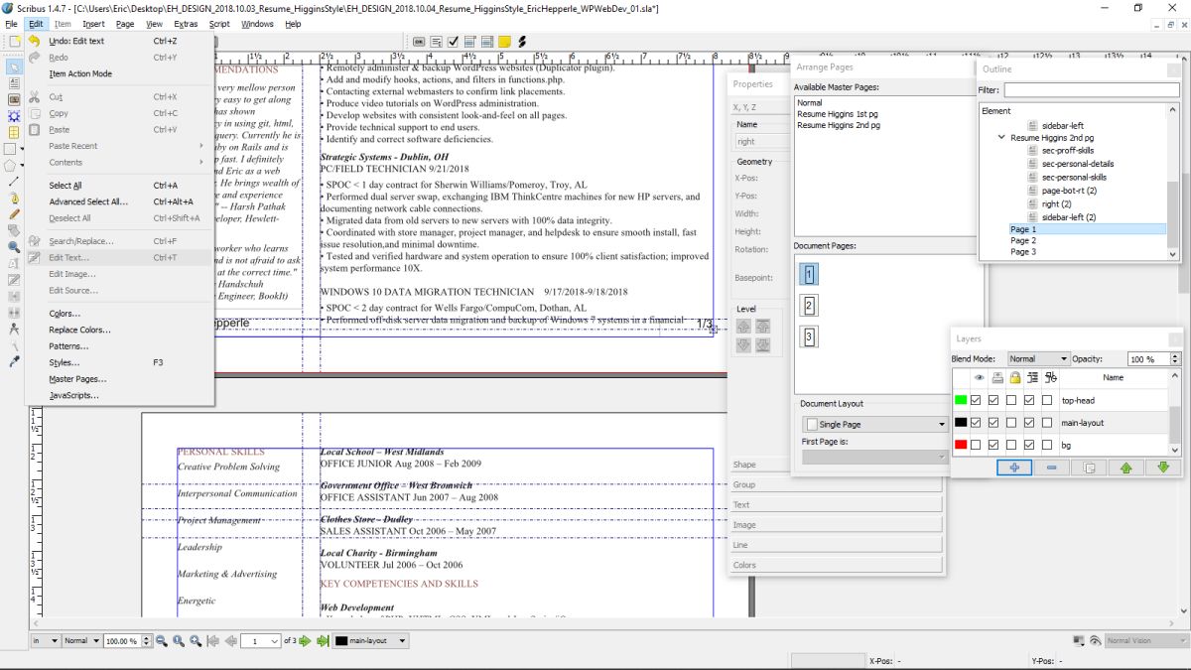Click the zoom out magnifier in status bar
1191x670 pixels.
[161, 641]
